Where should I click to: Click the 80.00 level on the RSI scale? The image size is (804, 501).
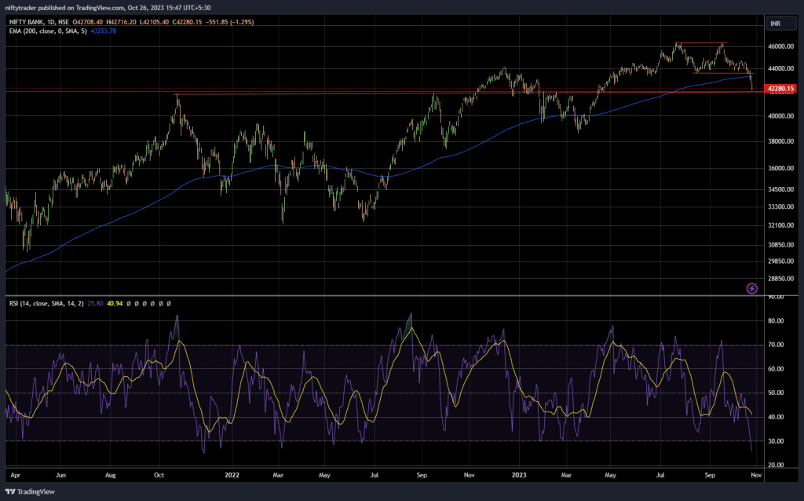click(776, 321)
